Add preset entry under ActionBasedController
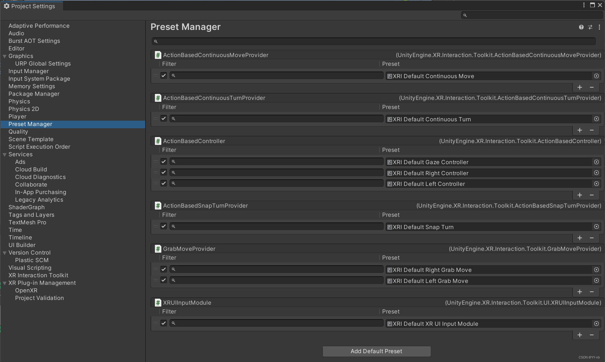 580,195
